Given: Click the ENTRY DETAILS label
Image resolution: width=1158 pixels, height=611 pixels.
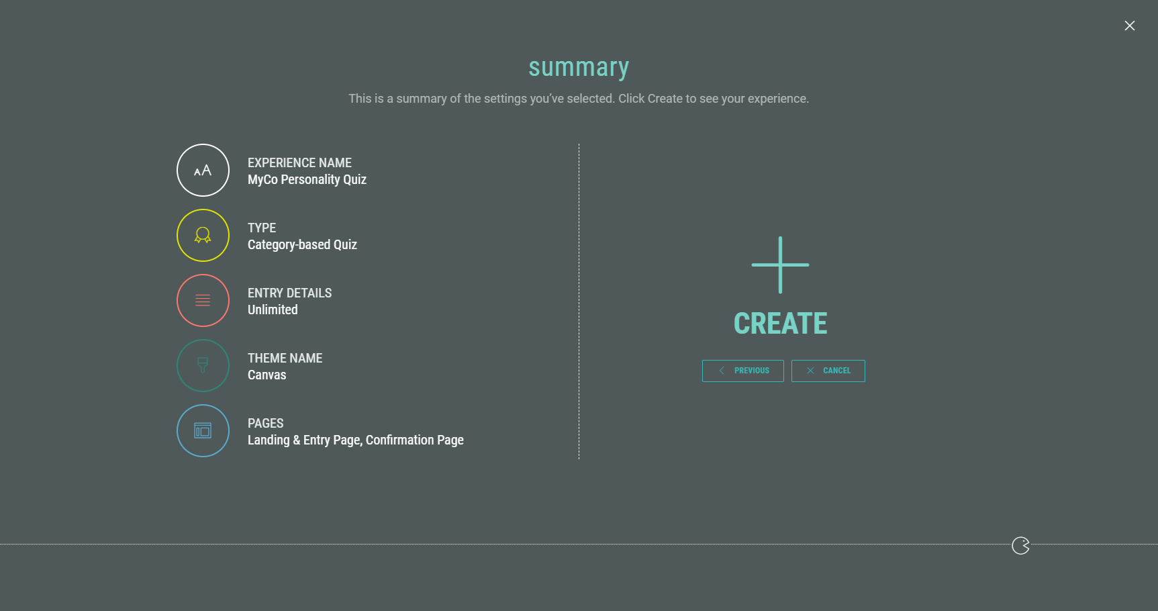Looking at the screenshot, I should [289, 293].
